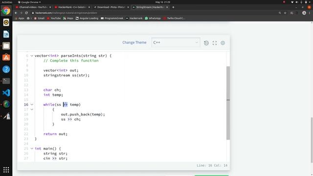Open the Chrome profile avatar
This screenshot has width=313, height=176.
click(304, 13)
